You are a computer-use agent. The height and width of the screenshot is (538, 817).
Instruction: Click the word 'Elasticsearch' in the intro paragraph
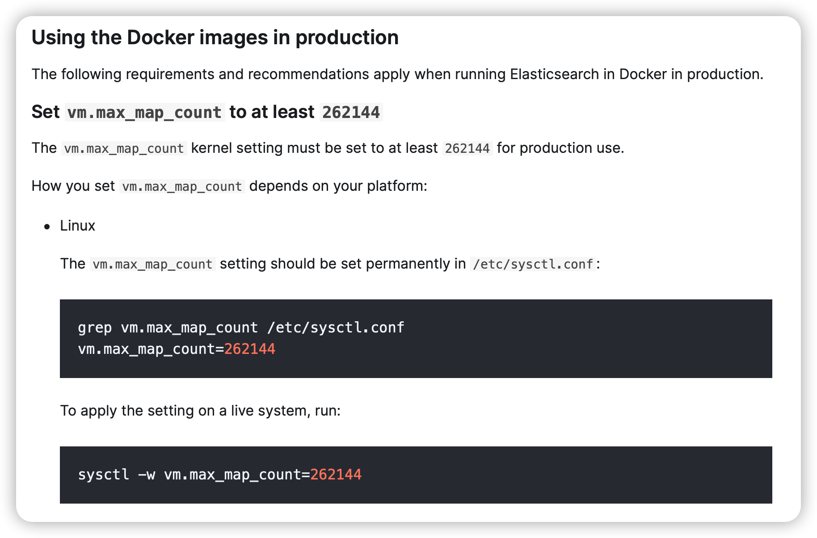point(554,74)
